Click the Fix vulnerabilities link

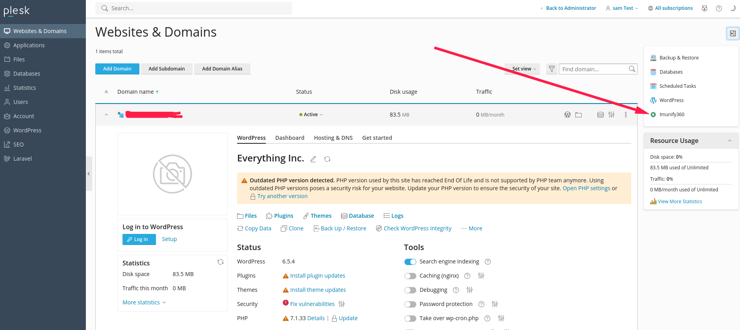click(x=312, y=304)
